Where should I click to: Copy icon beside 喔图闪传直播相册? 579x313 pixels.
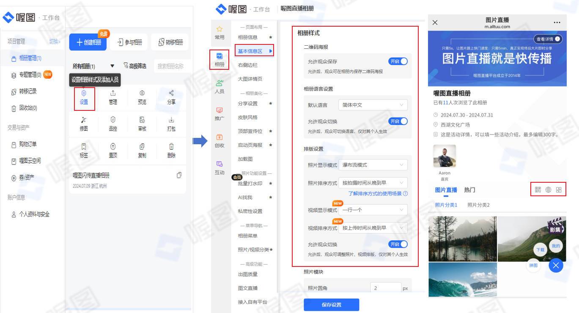[x=179, y=175]
